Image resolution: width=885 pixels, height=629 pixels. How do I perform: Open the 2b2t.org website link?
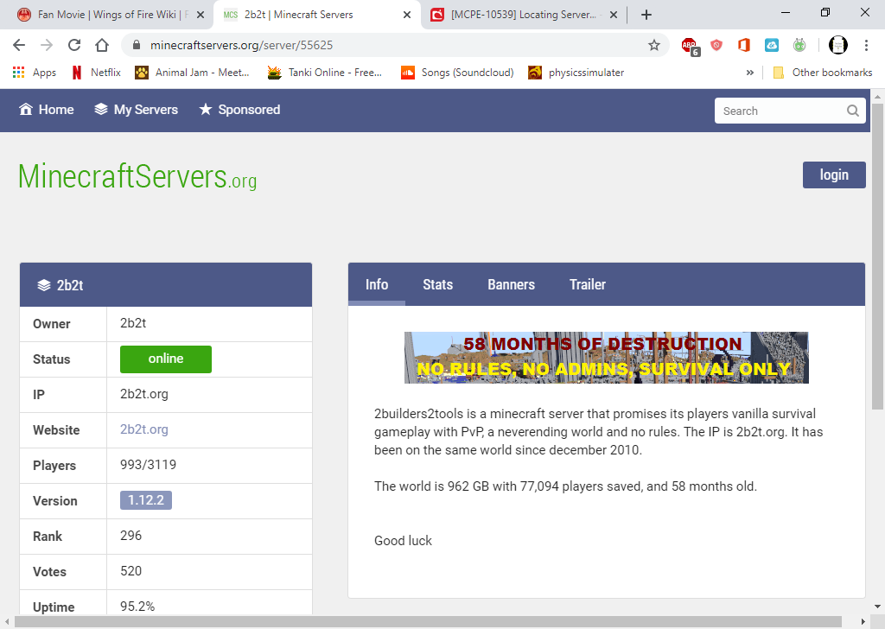144,429
